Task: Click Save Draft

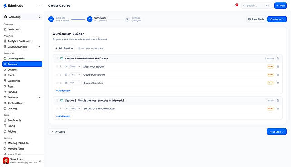Action: click(256, 19)
